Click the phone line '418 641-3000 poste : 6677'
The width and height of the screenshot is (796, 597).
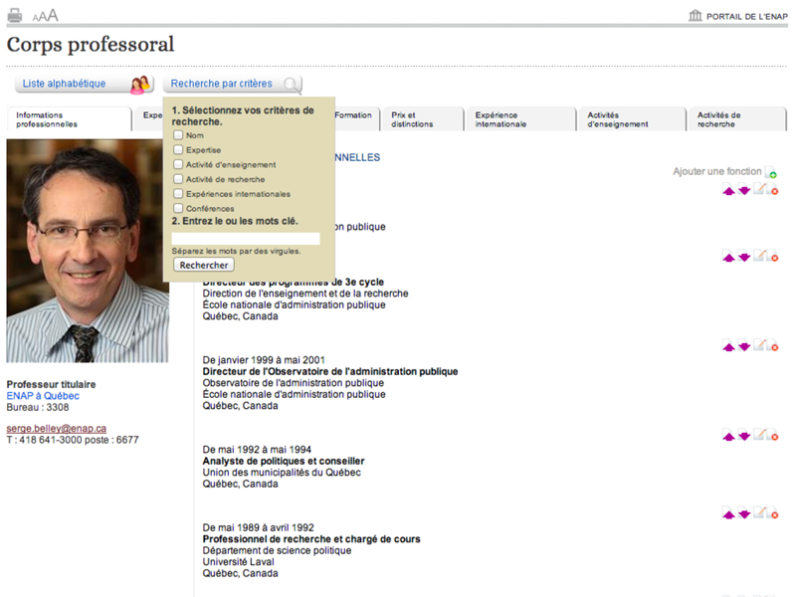point(79,440)
